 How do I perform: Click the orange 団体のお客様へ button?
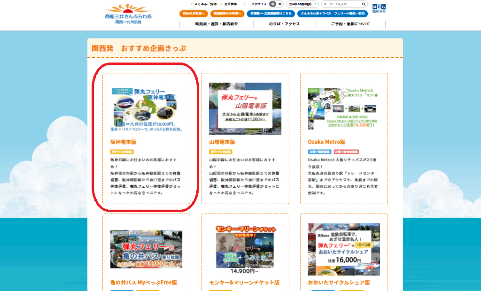point(193,14)
